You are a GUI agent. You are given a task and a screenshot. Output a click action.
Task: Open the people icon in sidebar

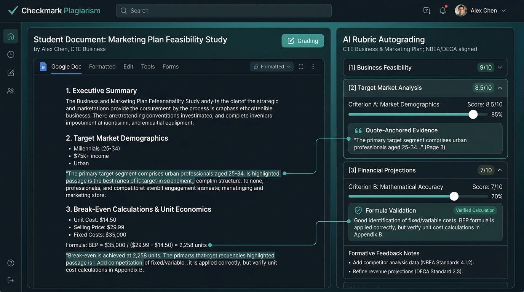[x=11, y=91]
